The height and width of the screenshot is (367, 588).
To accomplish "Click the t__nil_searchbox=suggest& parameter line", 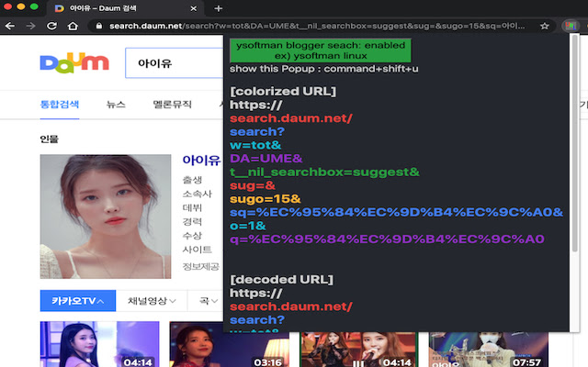I will [324, 172].
